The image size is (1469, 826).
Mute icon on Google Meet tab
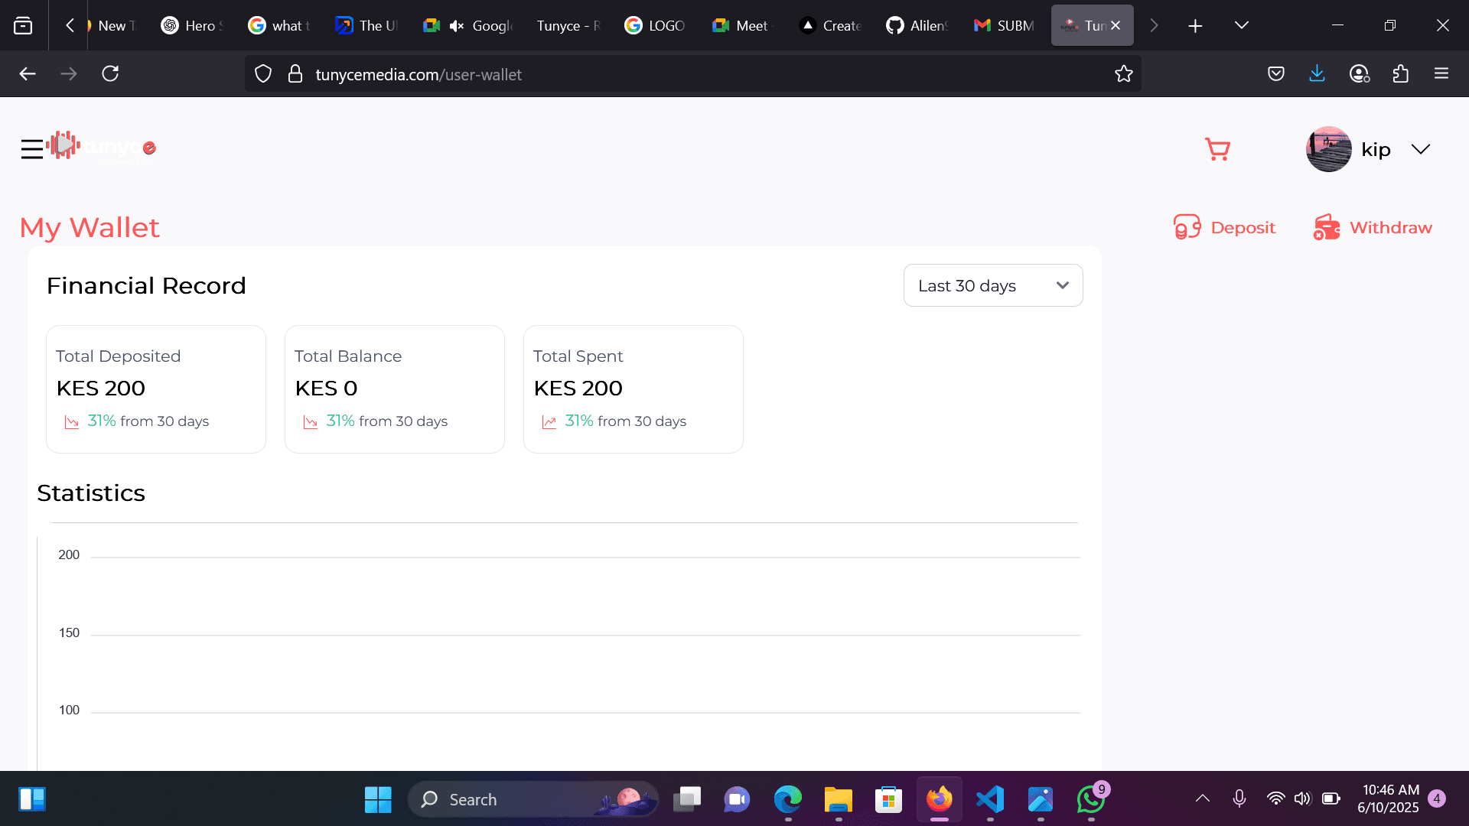(x=457, y=26)
